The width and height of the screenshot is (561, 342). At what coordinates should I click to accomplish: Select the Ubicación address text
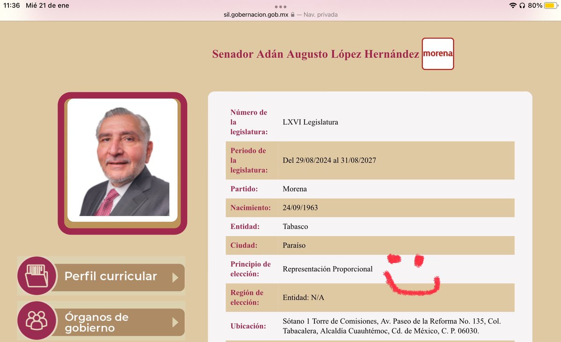click(392, 326)
